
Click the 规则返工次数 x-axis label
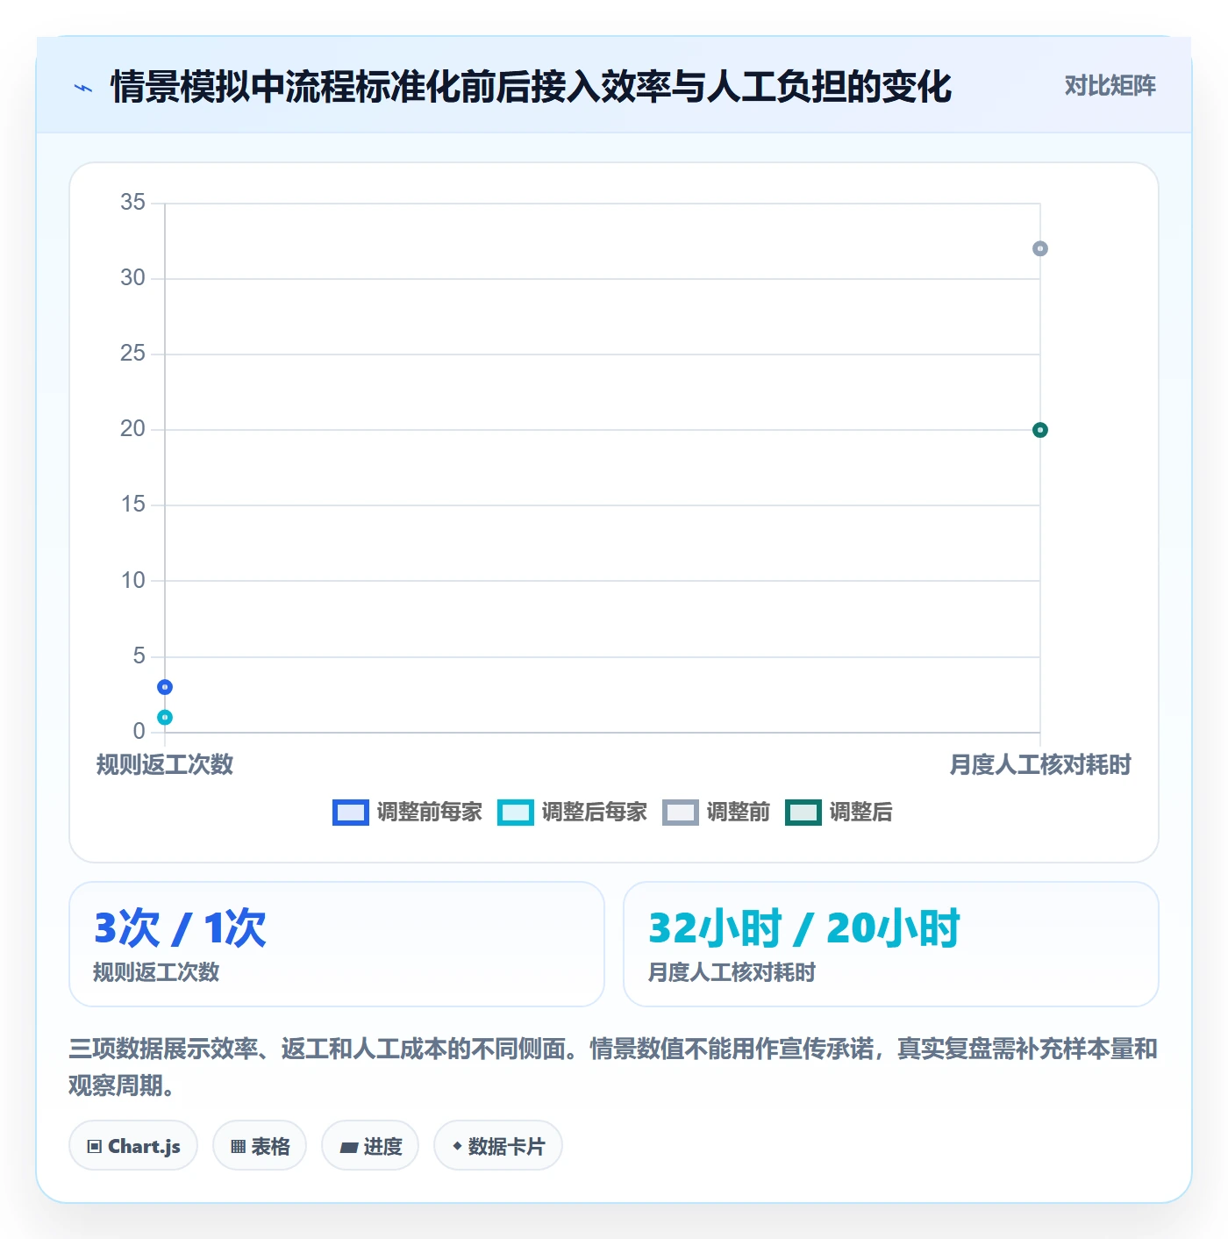(165, 764)
